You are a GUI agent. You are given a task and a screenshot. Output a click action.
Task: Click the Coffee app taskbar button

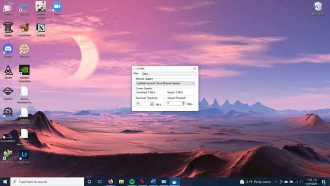[175, 181]
